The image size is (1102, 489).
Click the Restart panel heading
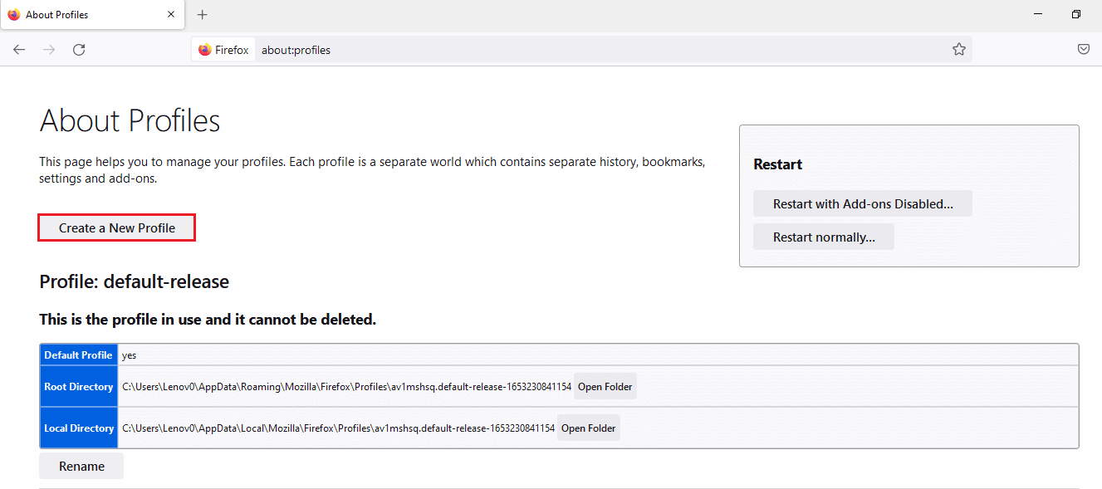[x=777, y=164]
